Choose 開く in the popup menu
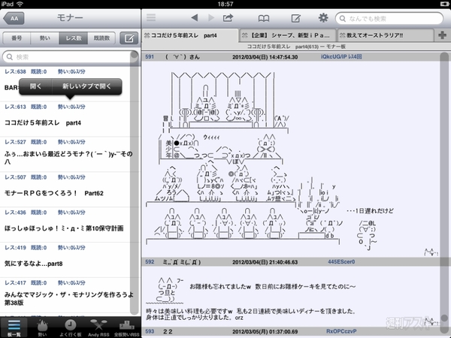451x338 pixels. coord(35,86)
